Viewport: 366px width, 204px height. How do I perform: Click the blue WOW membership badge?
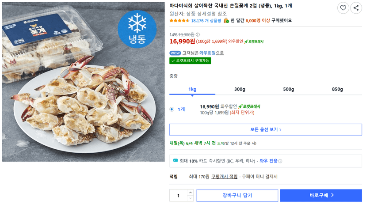[x=175, y=53]
